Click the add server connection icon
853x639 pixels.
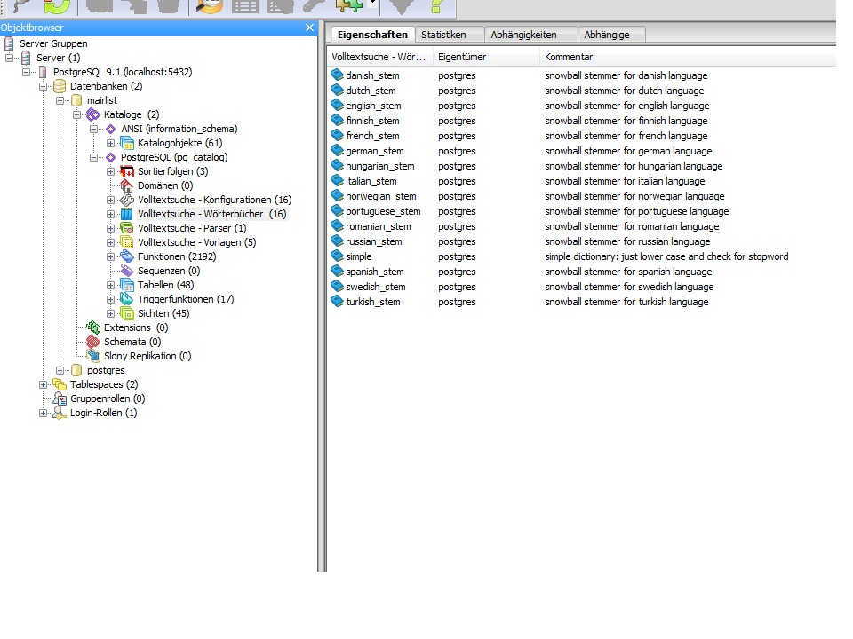coord(18,9)
